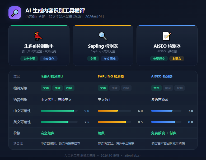Click the 8.5 score value
This screenshot has height=160, width=206.
pos(140,122)
